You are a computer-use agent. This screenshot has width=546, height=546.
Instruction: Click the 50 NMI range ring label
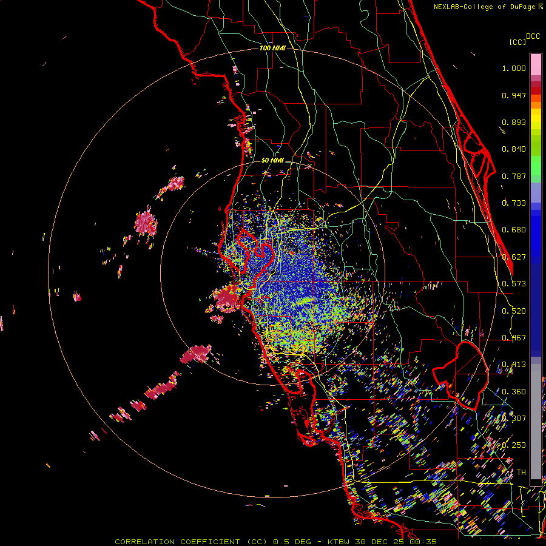[272, 160]
